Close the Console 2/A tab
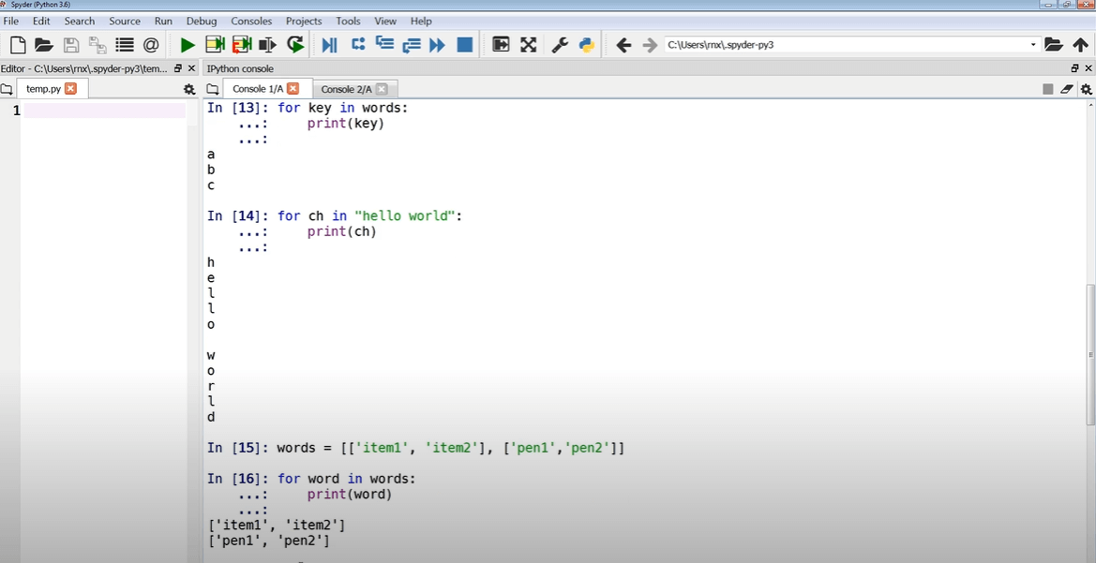This screenshot has height=563, width=1096. (381, 89)
